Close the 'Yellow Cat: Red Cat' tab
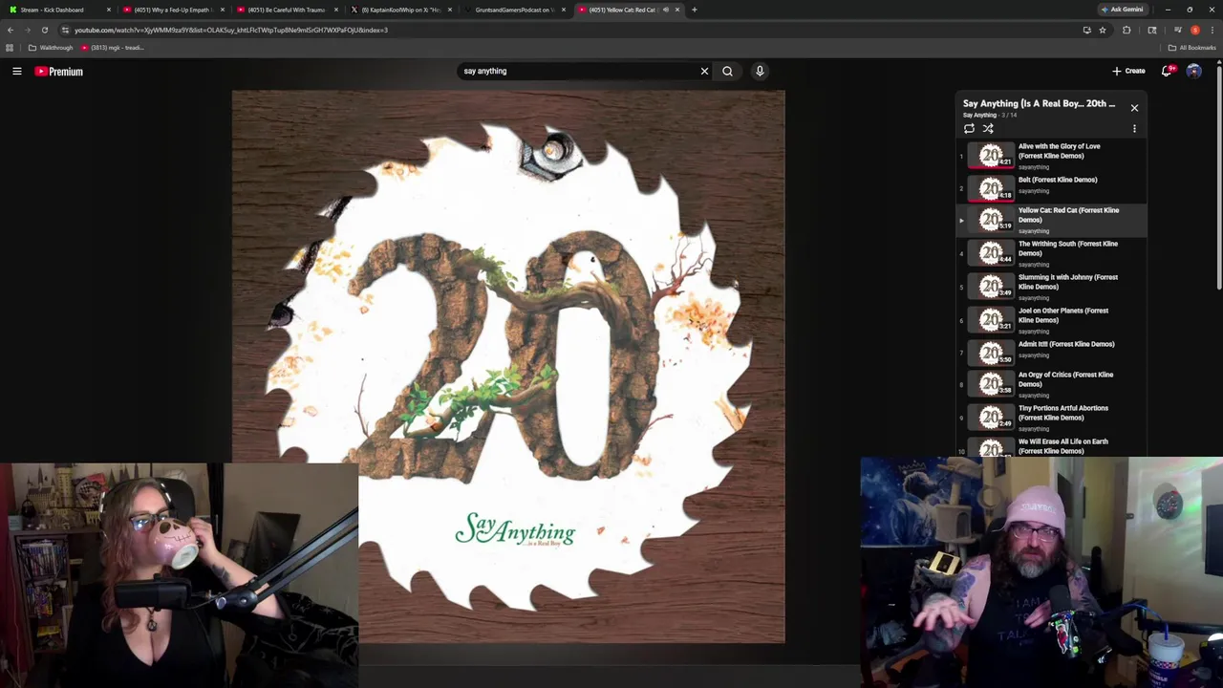 (677, 10)
